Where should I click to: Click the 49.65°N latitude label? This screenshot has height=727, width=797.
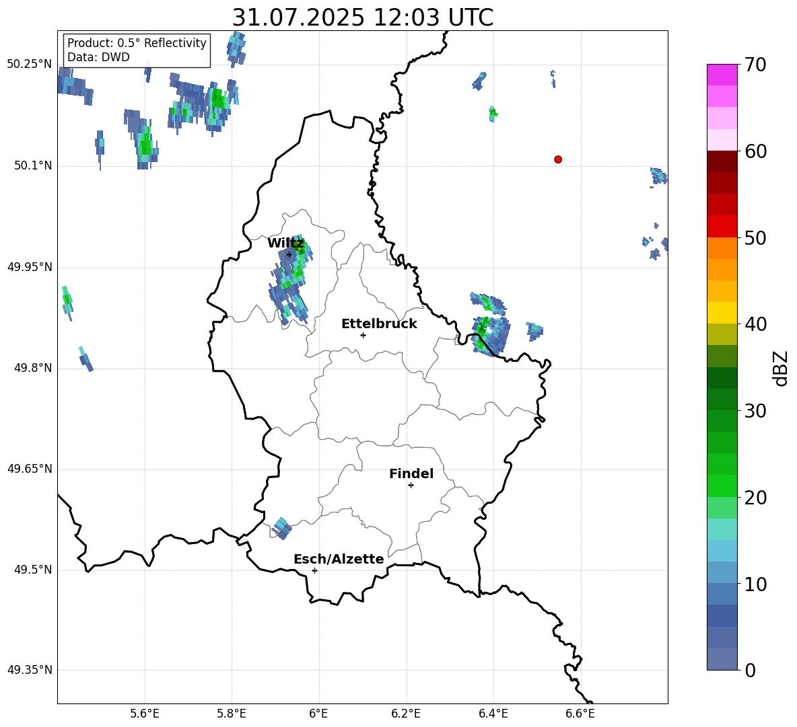coord(30,469)
